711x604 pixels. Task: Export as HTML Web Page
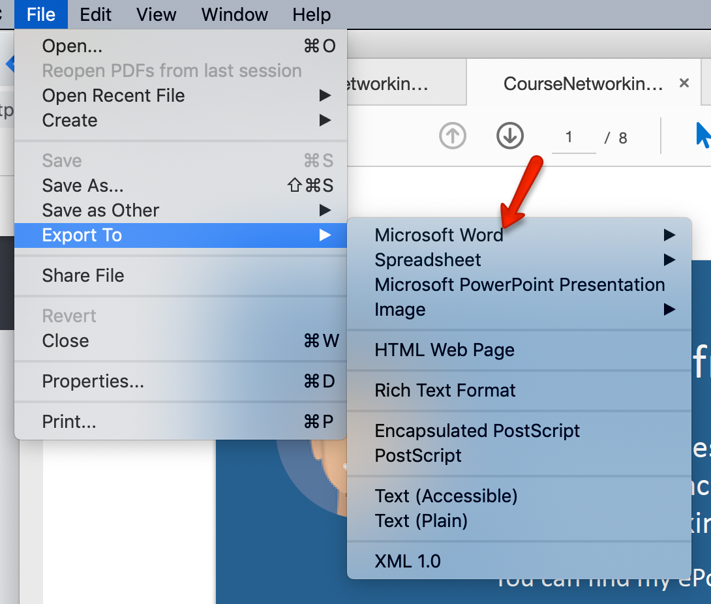pos(519,350)
